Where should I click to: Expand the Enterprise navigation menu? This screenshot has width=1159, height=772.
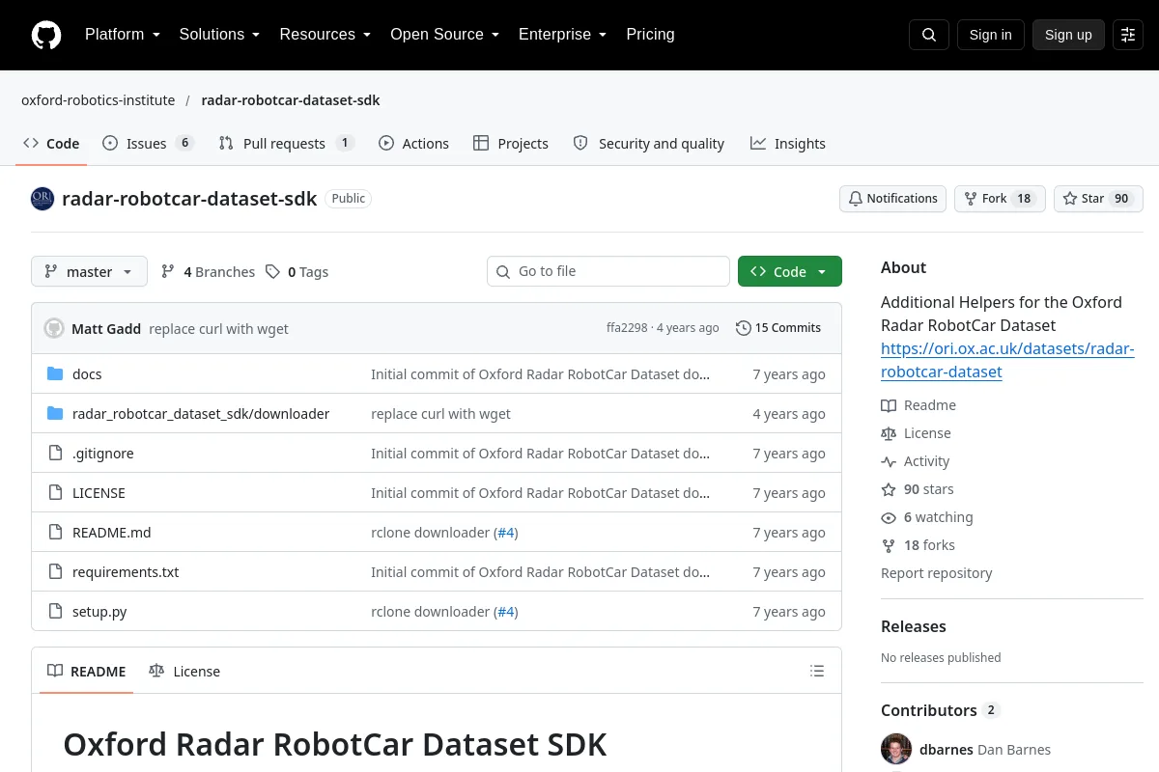coord(562,35)
